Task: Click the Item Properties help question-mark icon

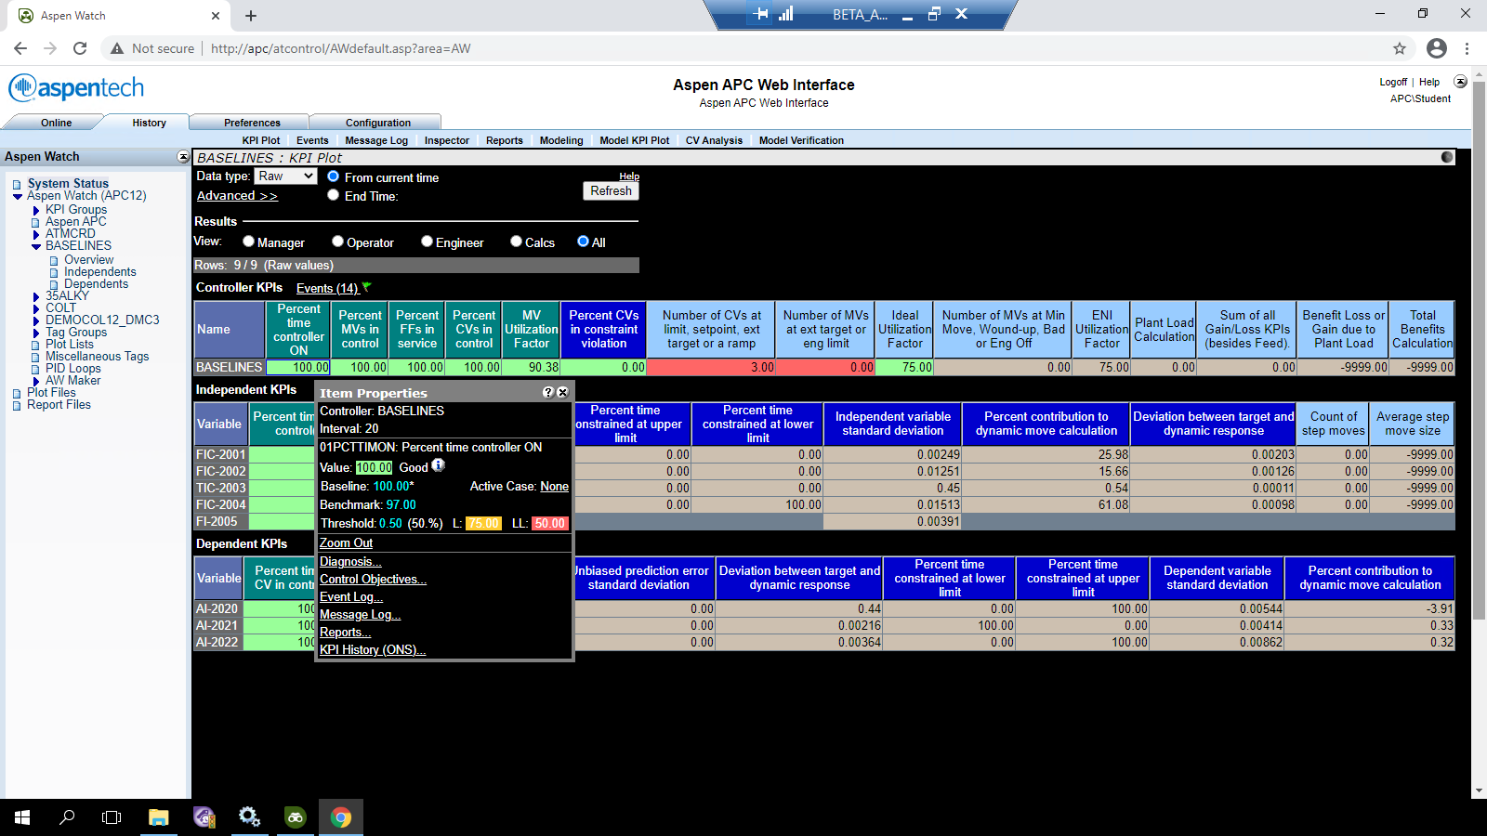Action: pyautogui.click(x=548, y=393)
